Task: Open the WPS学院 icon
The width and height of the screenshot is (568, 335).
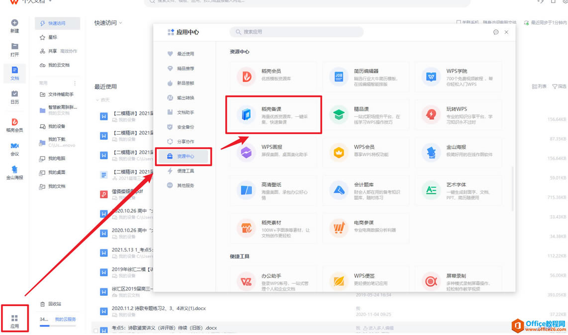Action: click(x=431, y=77)
